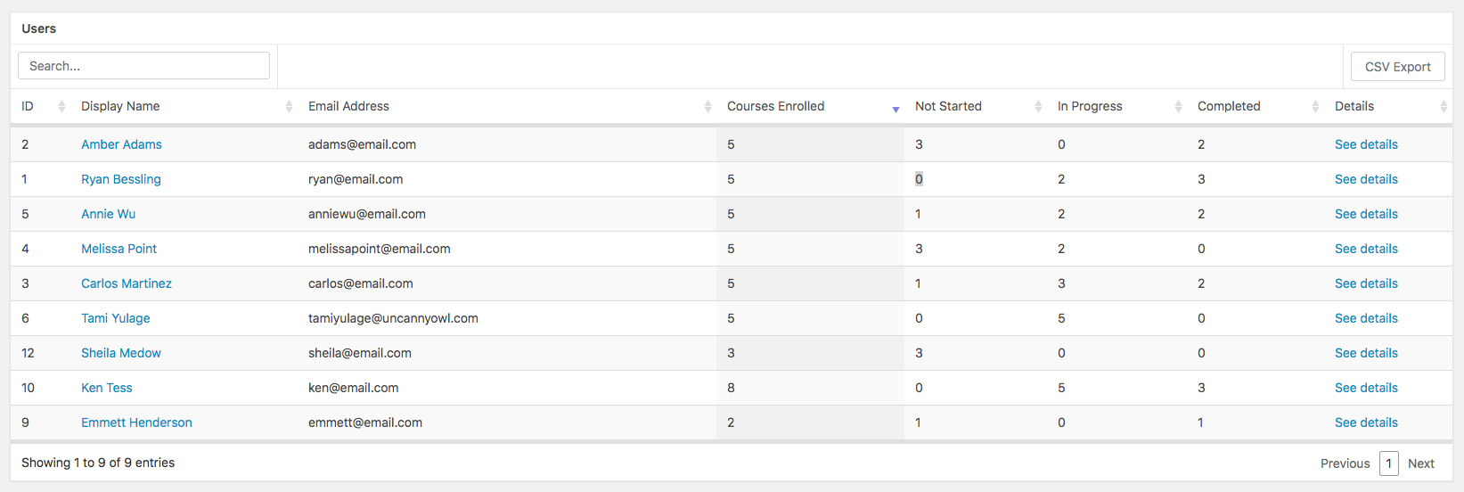Viewport: 1464px width, 492px height.
Task: Click the CSV Export button
Action: tap(1397, 67)
